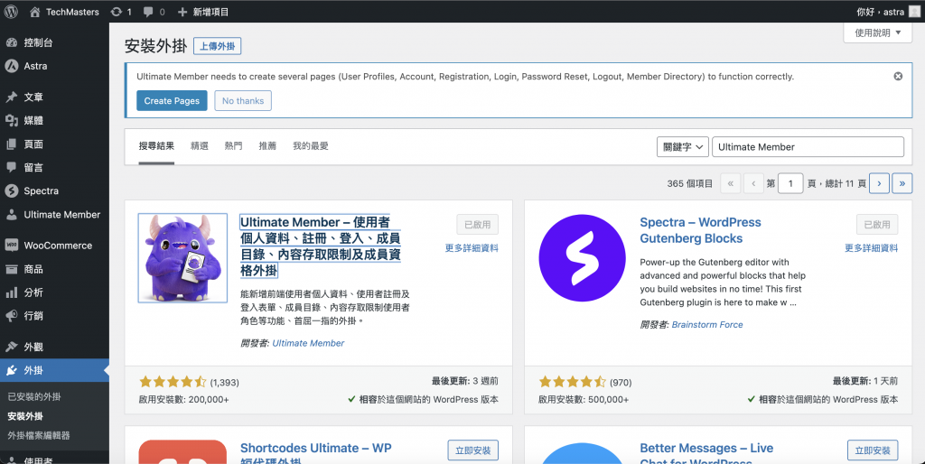Click the Create Pages button
This screenshot has height=464, width=925.
(172, 101)
